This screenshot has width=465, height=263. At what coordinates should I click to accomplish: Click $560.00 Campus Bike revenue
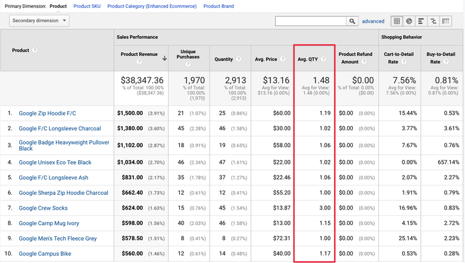pyautogui.click(x=132, y=254)
